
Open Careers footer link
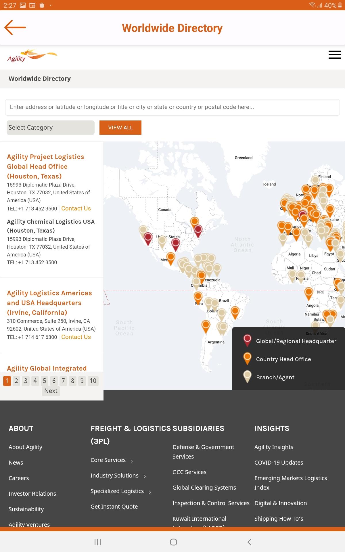point(19,478)
